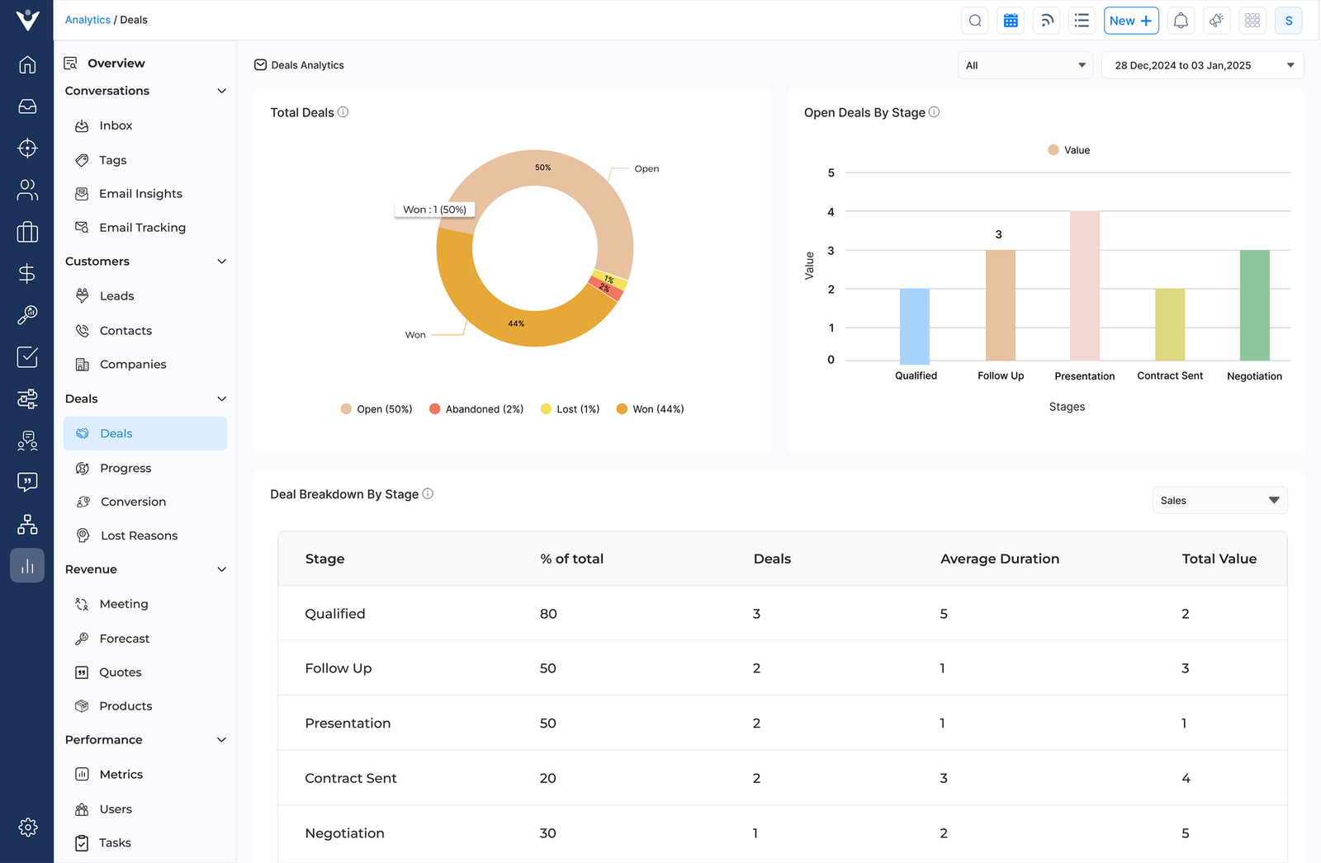Open the announcements megaphone icon
1321x863 pixels.
[x=1216, y=20]
